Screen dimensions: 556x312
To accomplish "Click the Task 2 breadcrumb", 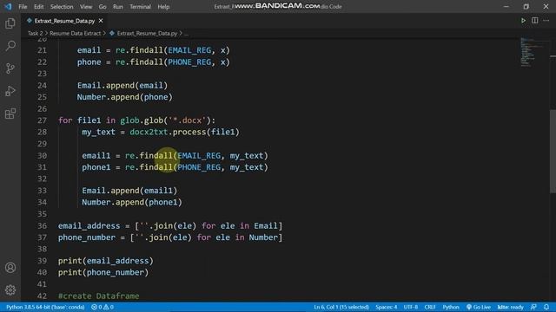I will click(35, 33).
